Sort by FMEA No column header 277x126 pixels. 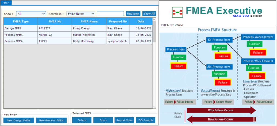55,22
